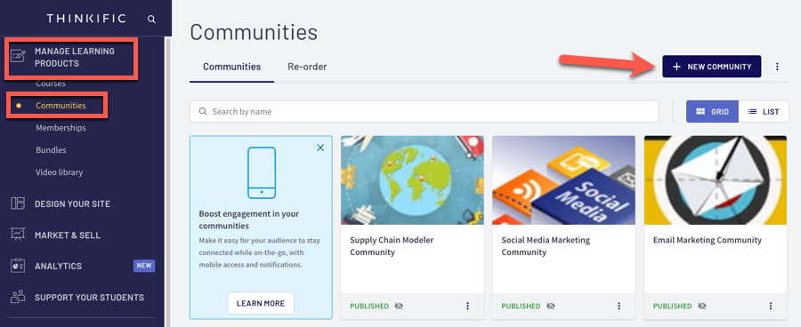Dismiss the Boost engagement card

tap(320, 148)
